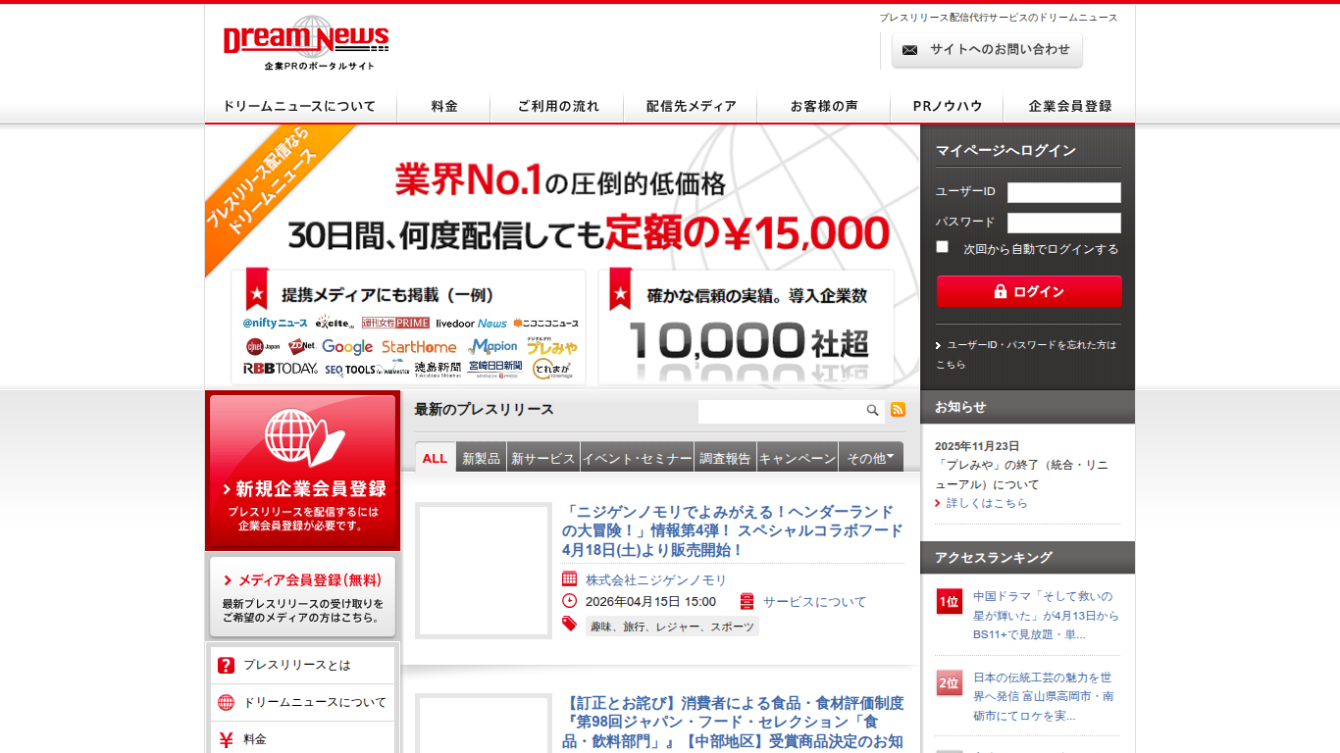Click 新規企業会員登録 red banner
The image size is (1340, 753).
tap(303, 471)
